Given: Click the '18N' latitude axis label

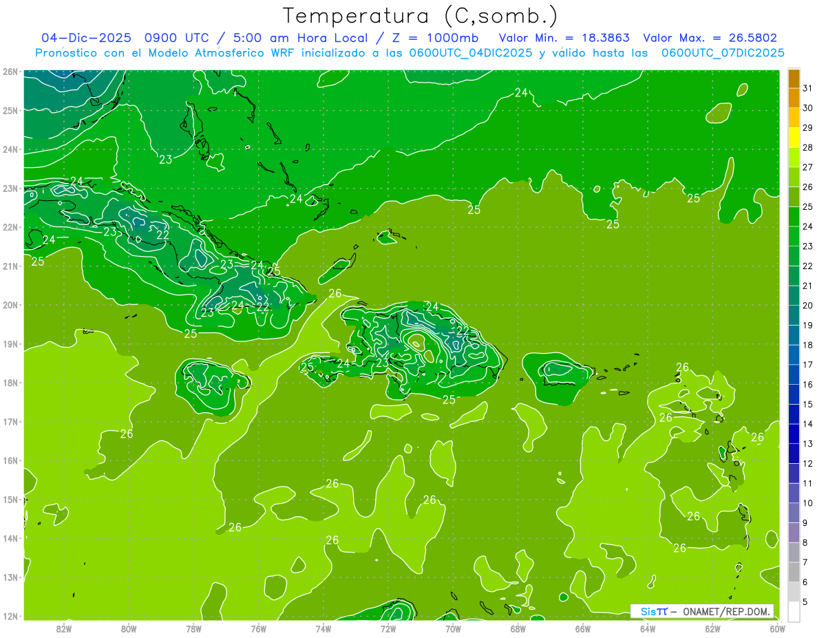Looking at the screenshot, I should click(10, 383).
